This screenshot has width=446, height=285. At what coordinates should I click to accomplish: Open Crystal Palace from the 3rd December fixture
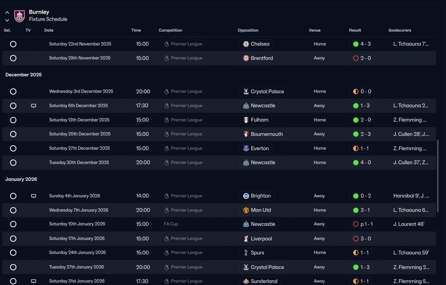[x=263, y=91]
